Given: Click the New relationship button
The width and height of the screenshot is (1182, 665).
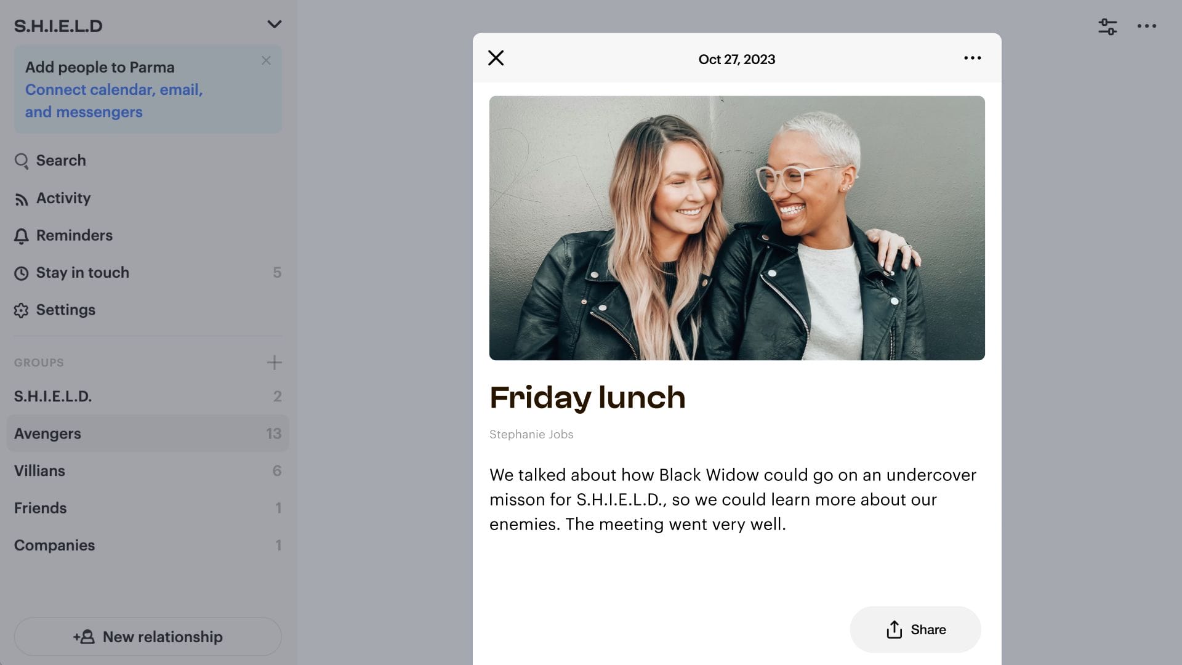Looking at the screenshot, I should pos(148,637).
